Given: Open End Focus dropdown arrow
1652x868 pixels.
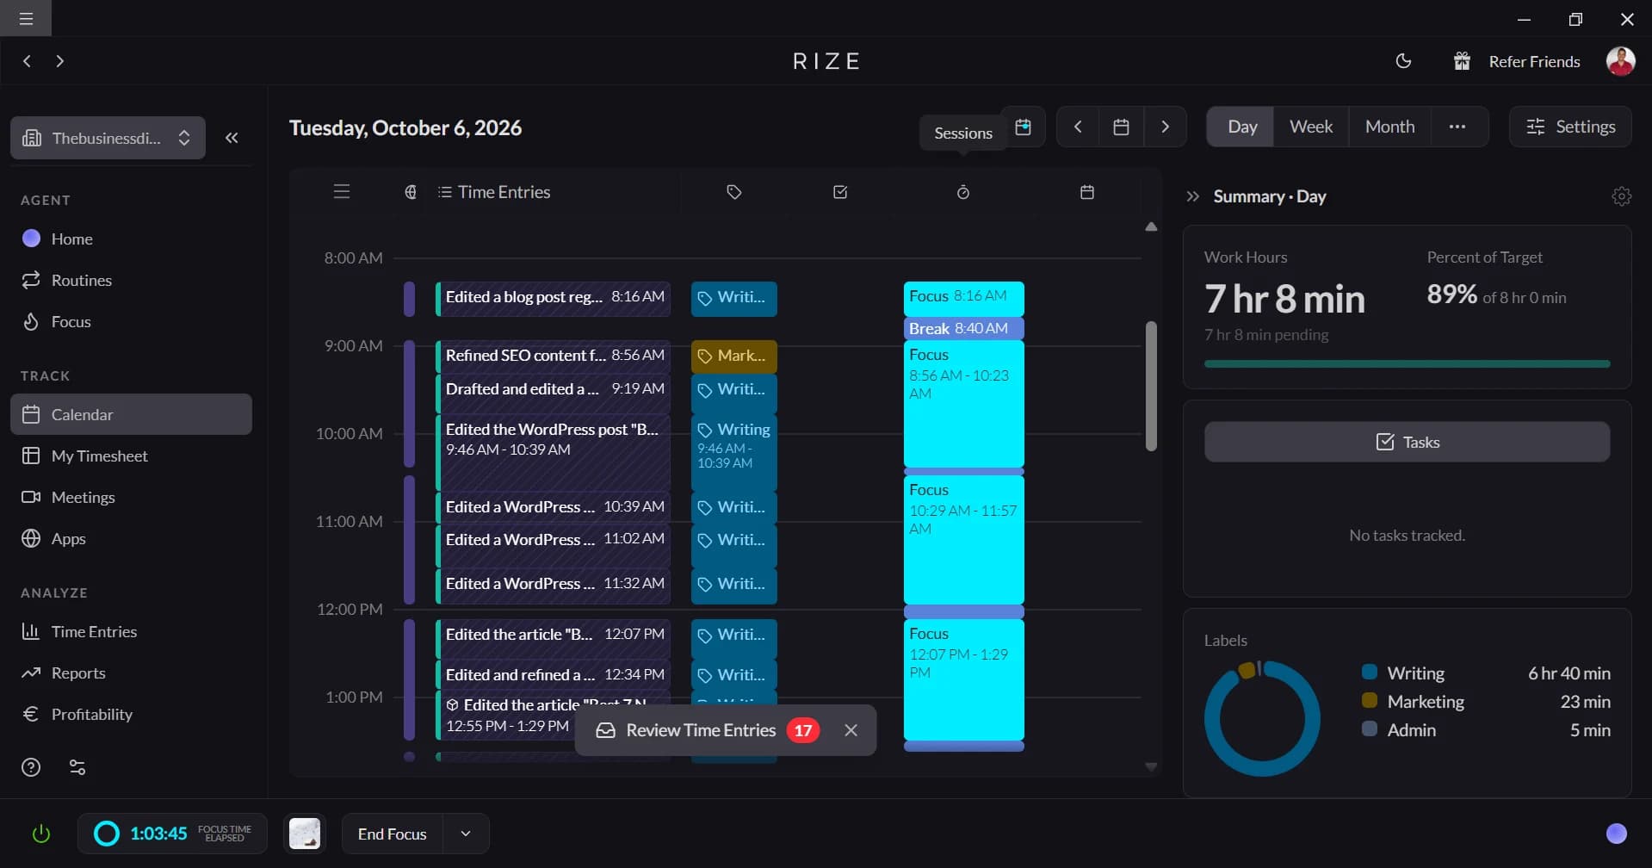Looking at the screenshot, I should (x=466, y=834).
